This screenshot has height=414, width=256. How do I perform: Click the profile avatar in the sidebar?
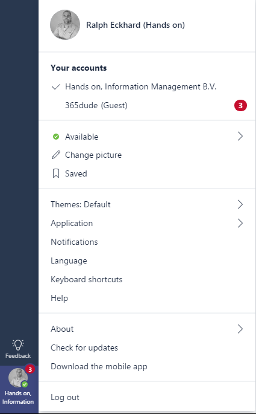point(18,378)
